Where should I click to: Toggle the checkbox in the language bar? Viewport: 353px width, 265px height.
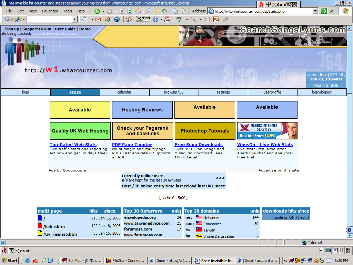pos(321,250)
